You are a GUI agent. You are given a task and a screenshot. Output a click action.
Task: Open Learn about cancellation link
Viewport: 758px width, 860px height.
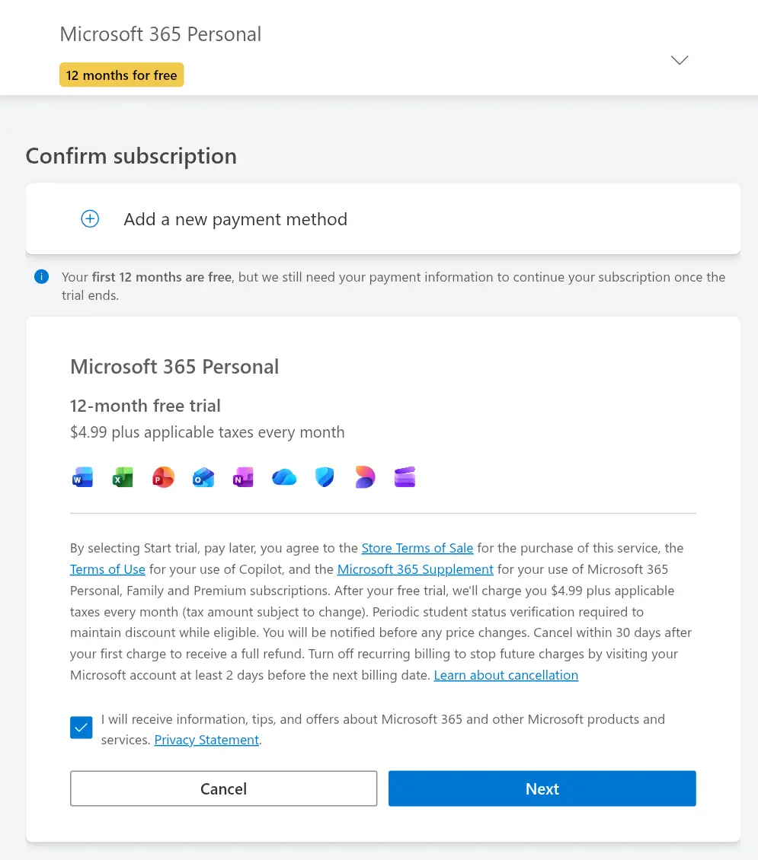click(506, 675)
